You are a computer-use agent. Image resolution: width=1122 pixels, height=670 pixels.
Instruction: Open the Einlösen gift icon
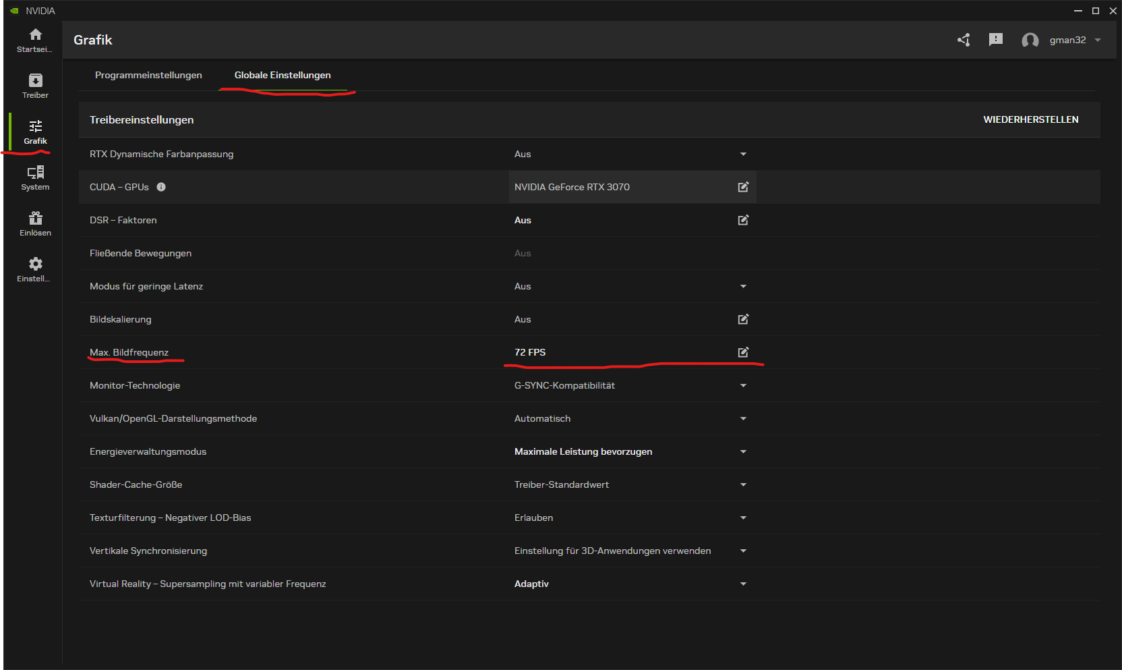point(36,218)
